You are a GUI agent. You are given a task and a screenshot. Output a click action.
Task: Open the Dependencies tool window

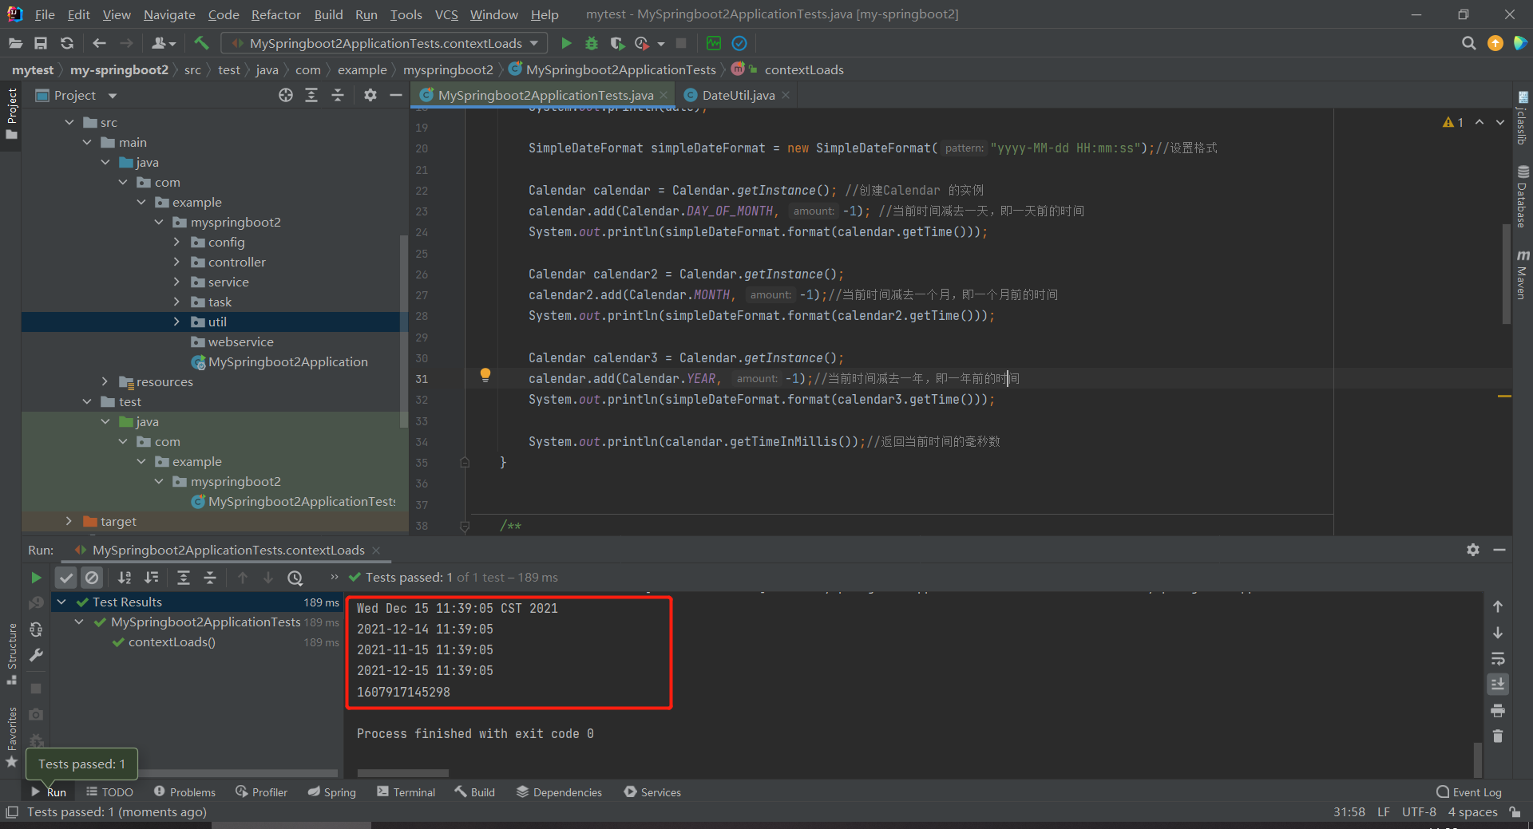(x=559, y=791)
